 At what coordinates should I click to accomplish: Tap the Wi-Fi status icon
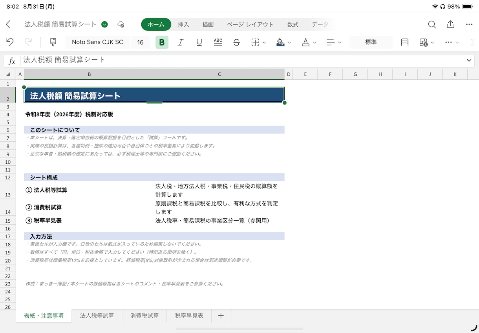click(x=435, y=7)
